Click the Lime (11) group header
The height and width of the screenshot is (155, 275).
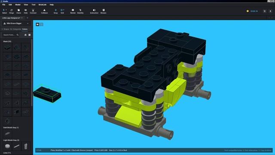7,153
